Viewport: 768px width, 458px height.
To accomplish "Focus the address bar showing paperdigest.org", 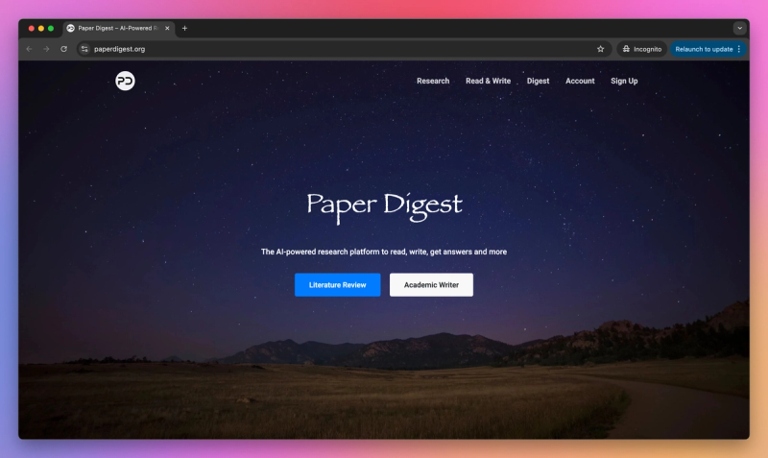I will pyautogui.click(x=343, y=49).
